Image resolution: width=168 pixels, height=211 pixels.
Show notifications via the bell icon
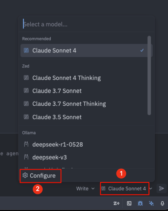tap(162, 203)
